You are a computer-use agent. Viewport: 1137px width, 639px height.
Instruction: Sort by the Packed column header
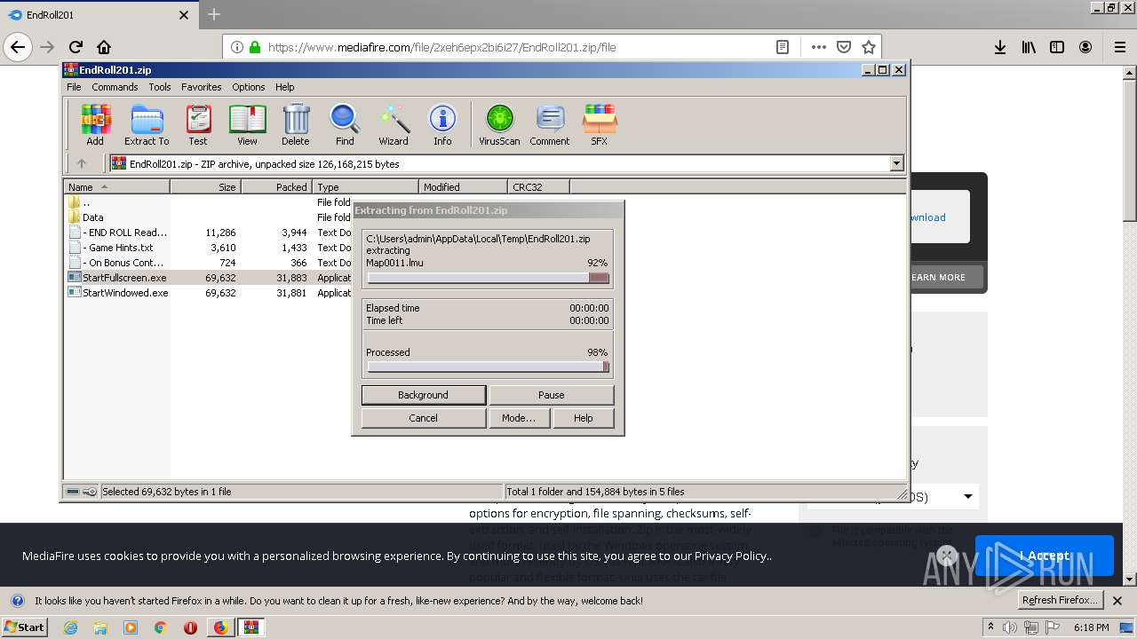(276, 186)
